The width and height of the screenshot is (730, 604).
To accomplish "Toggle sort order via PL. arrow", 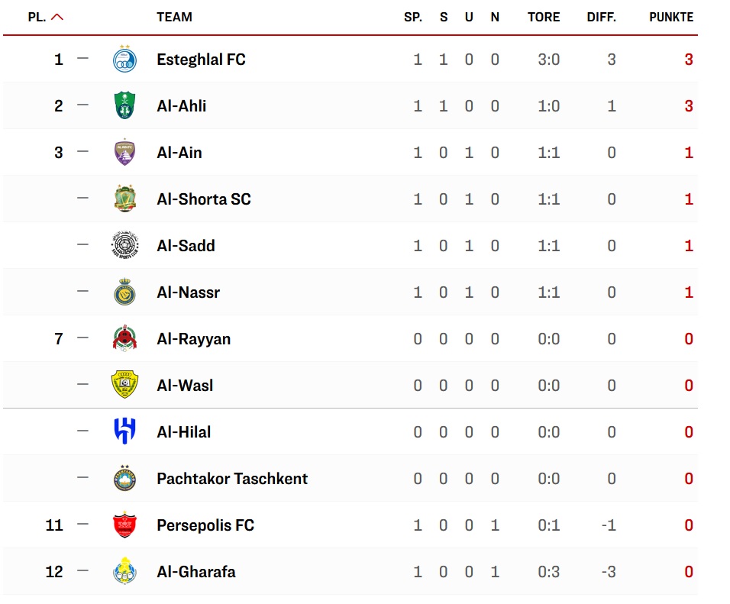I will coord(57,17).
